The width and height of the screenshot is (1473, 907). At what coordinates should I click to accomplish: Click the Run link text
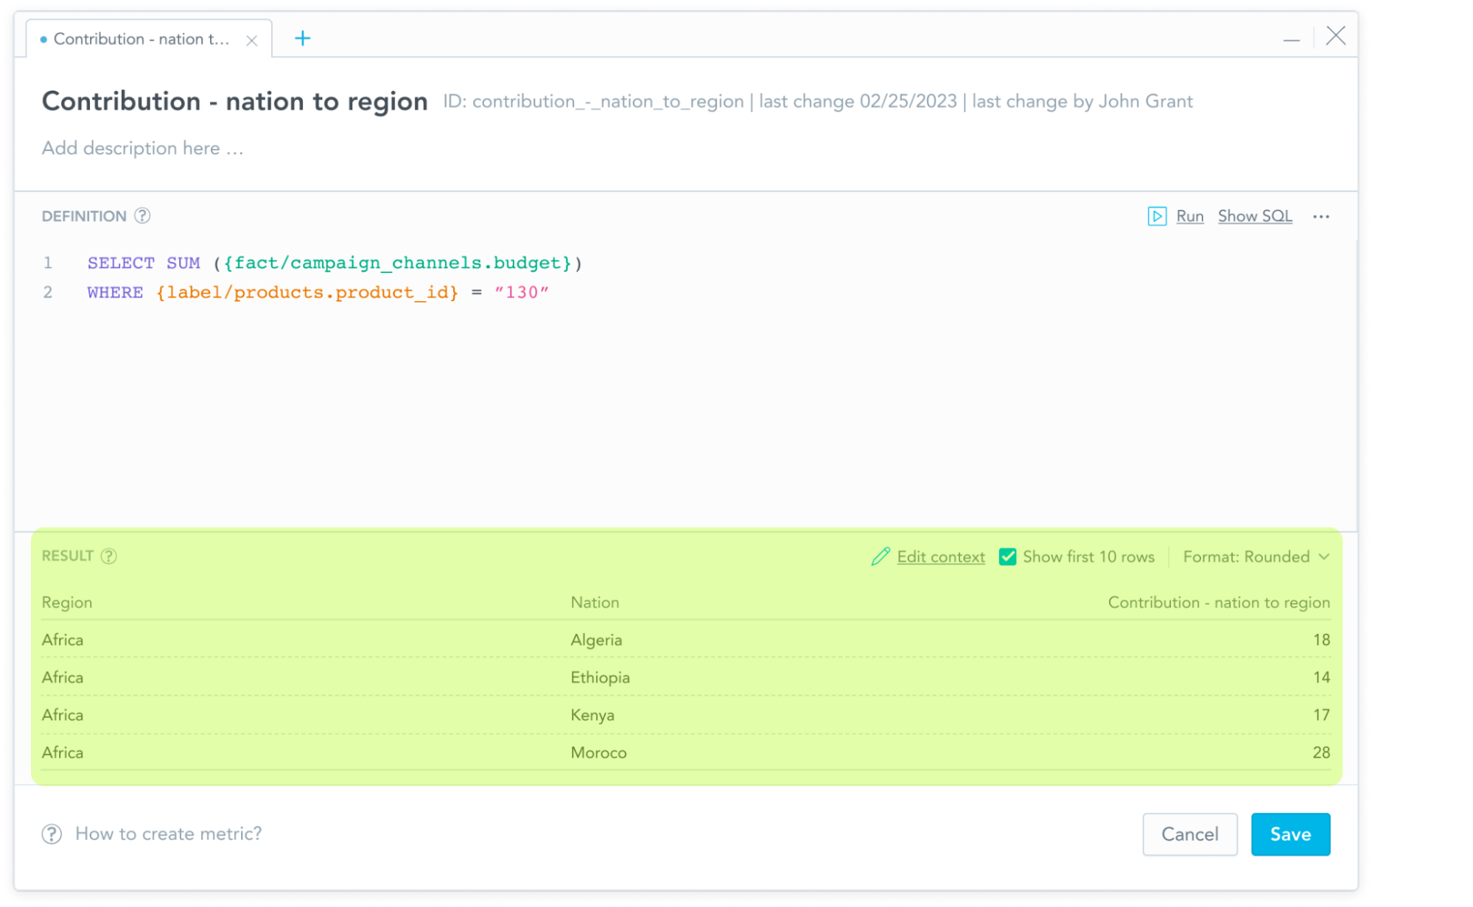click(x=1189, y=216)
